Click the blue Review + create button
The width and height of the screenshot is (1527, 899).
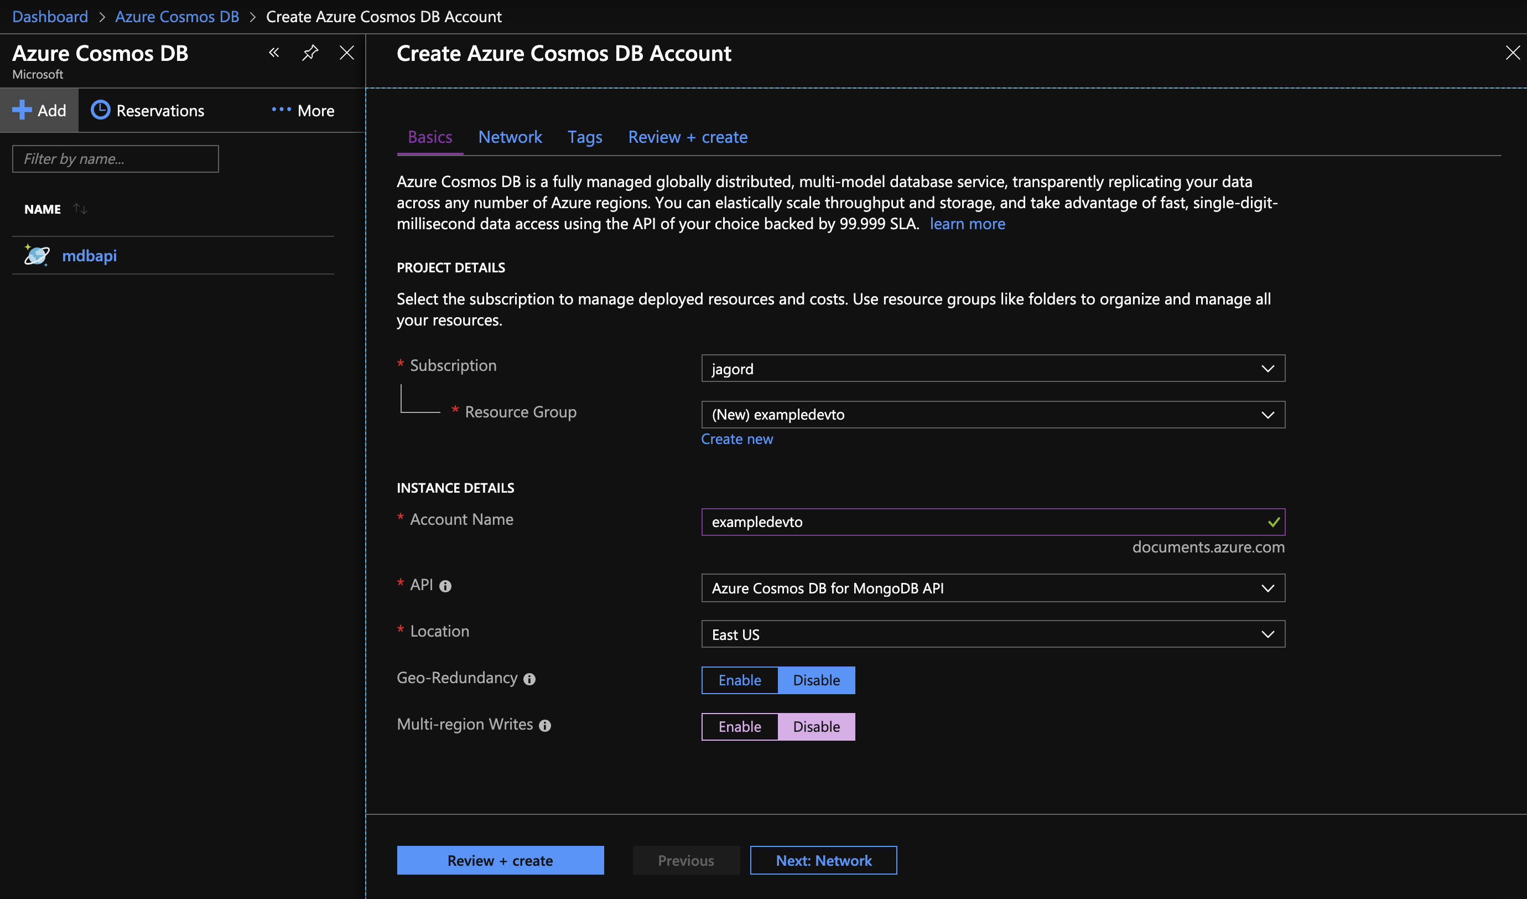[x=500, y=860]
